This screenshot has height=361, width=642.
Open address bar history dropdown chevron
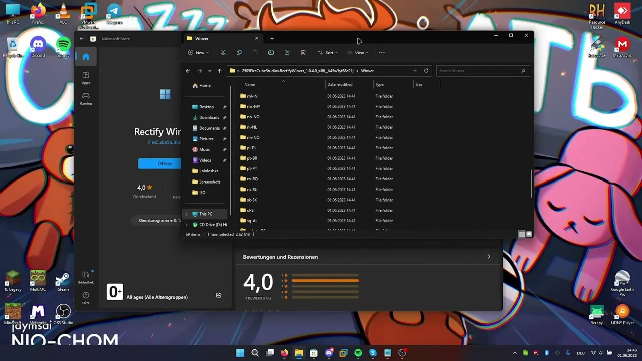click(415, 71)
